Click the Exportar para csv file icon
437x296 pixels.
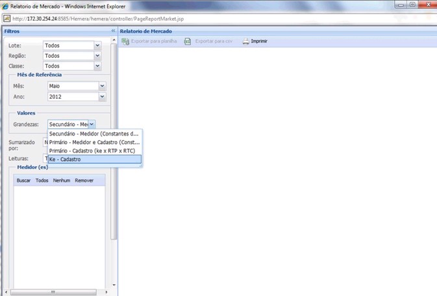tap(188, 42)
